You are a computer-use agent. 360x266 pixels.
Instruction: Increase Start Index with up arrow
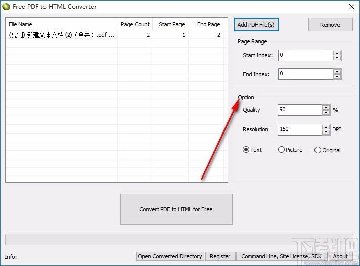tap(337, 53)
